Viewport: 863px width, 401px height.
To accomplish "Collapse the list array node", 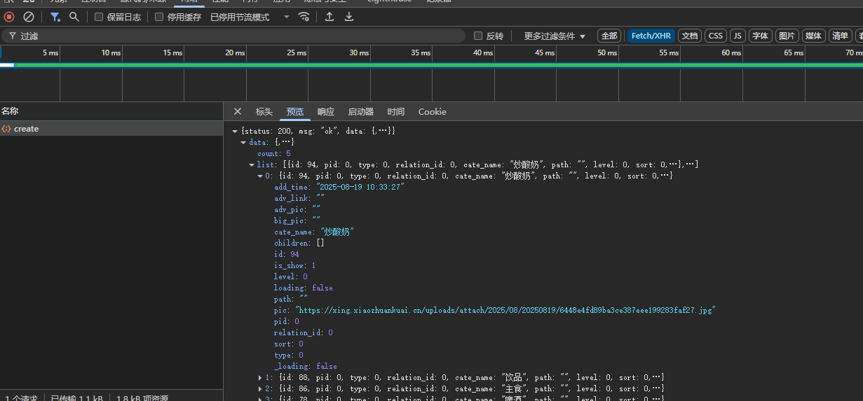I will pyautogui.click(x=252, y=164).
